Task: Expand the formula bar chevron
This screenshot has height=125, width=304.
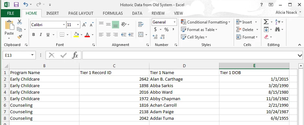Action: pos(300,55)
